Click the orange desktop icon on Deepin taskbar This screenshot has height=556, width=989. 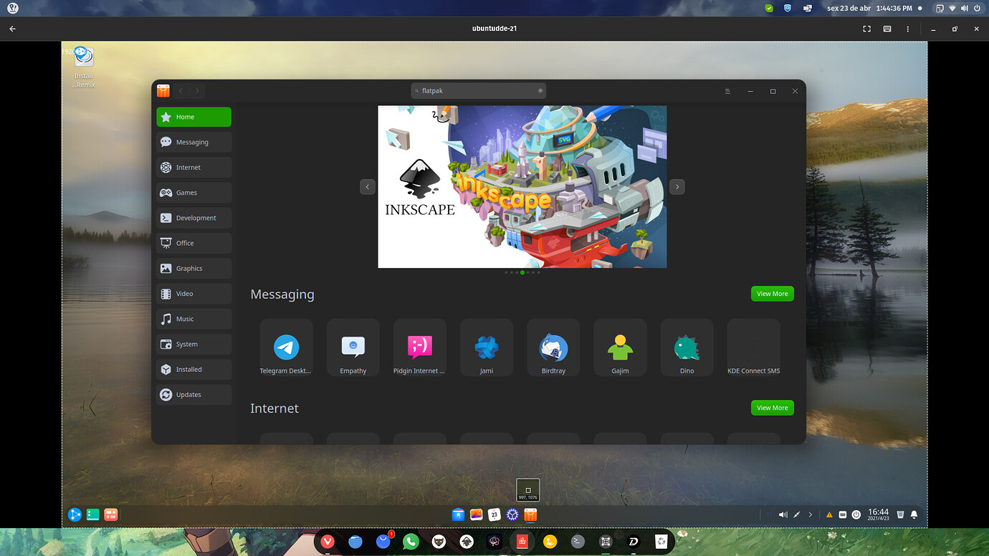coord(110,514)
